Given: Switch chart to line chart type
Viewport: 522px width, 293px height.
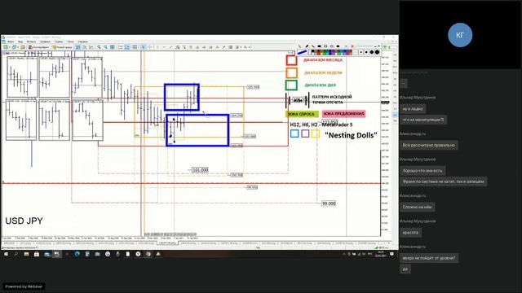Looking at the screenshot, I should [x=91, y=47].
